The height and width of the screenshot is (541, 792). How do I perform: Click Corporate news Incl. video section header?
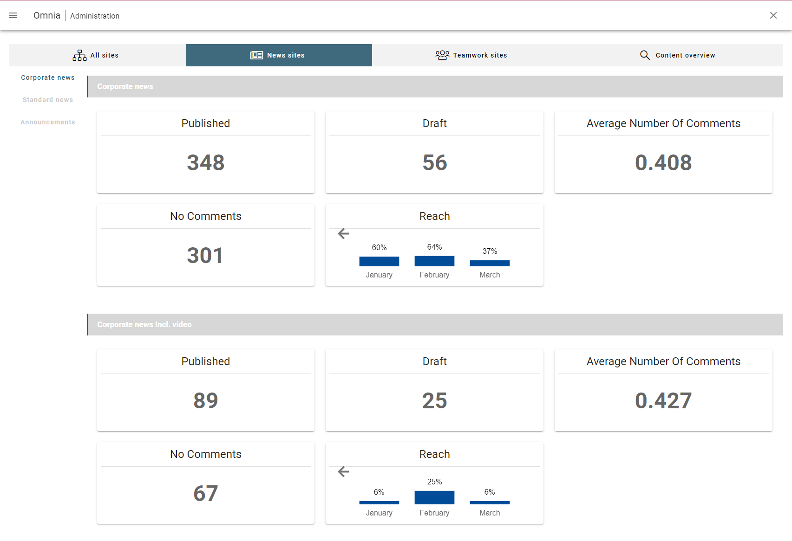pos(435,324)
